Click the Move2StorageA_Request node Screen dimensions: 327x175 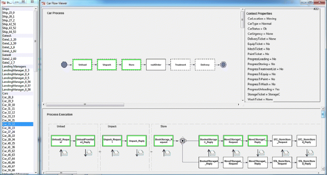[x=233, y=163]
